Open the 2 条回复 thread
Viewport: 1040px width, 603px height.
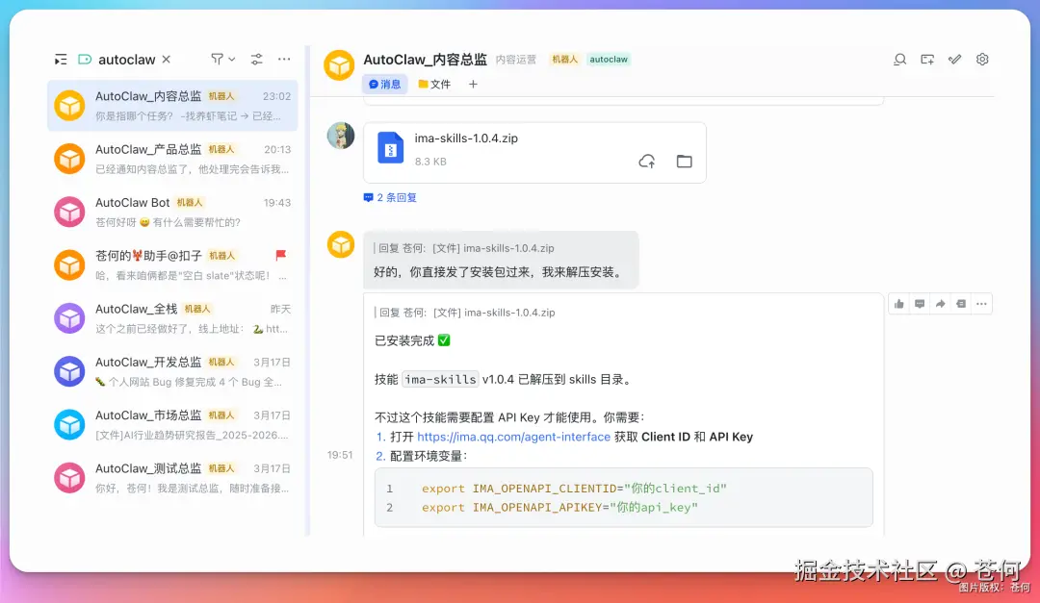pos(390,196)
